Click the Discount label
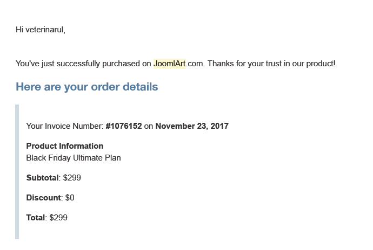 (x=44, y=198)
